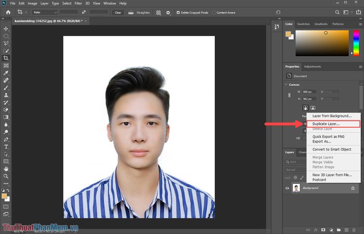Uncheck Delete Cropped Pixels checkbox

[178, 12]
